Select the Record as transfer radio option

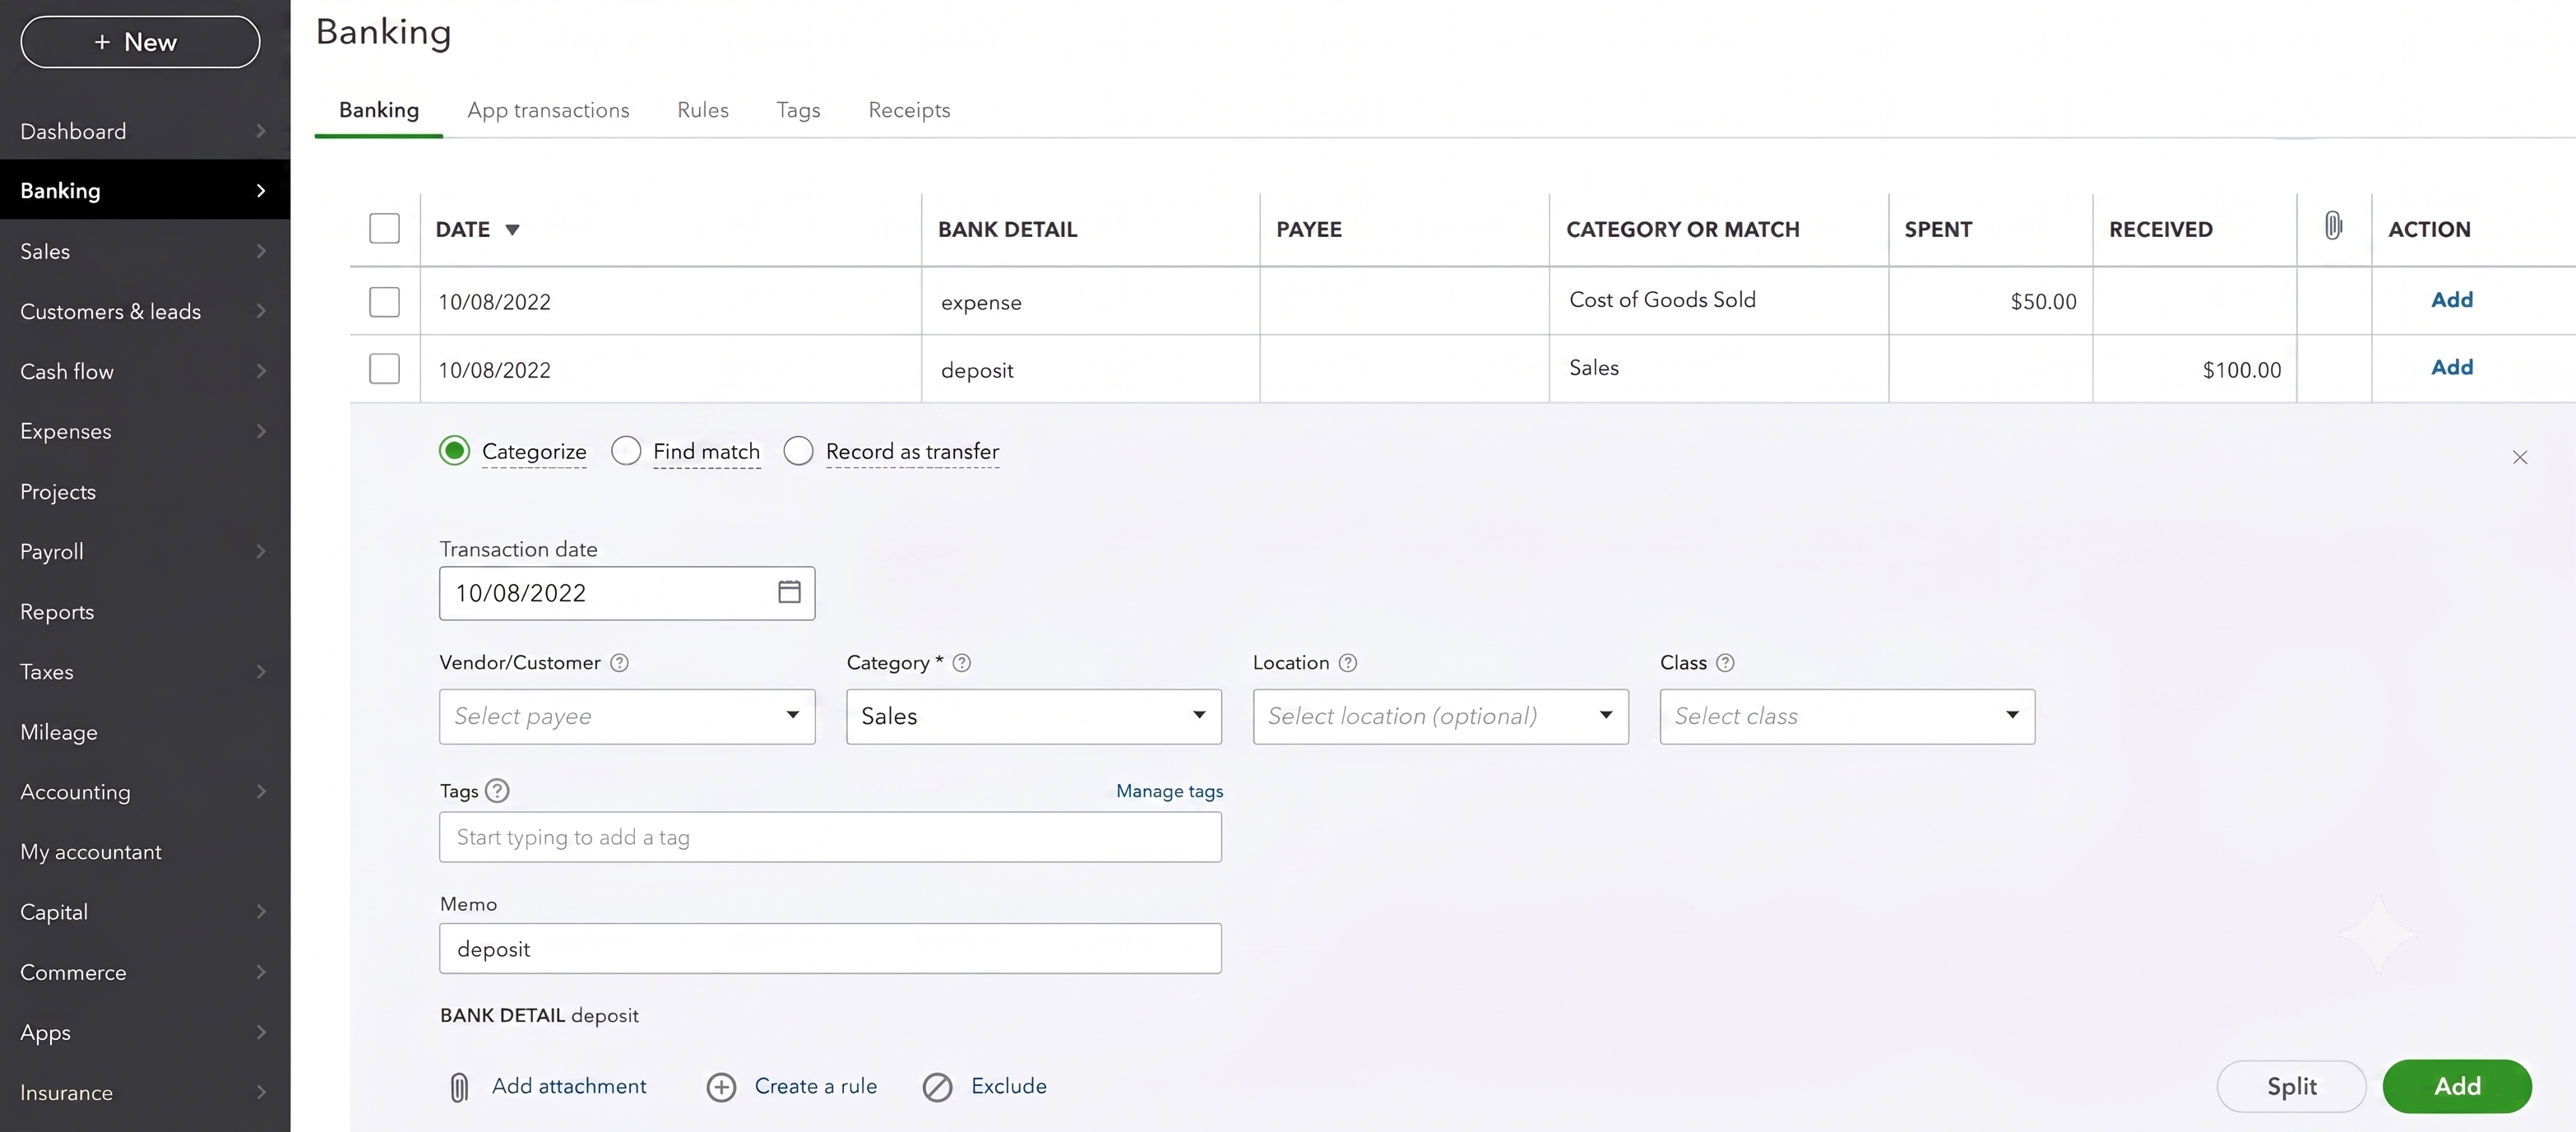[x=798, y=451]
